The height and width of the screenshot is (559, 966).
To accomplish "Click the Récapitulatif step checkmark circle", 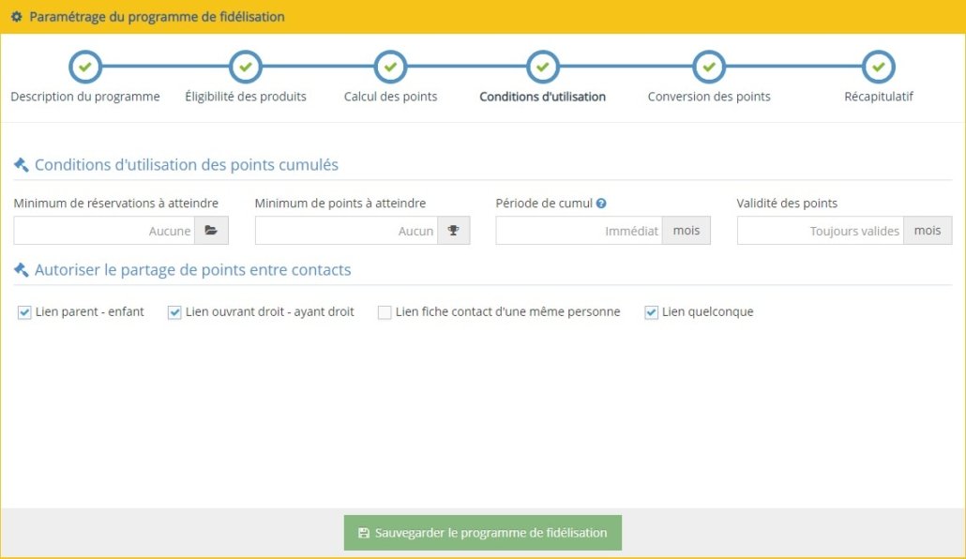I will pyautogui.click(x=878, y=68).
